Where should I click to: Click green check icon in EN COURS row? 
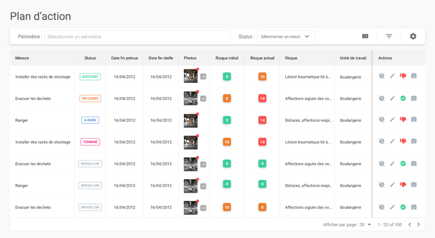point(403,98)
